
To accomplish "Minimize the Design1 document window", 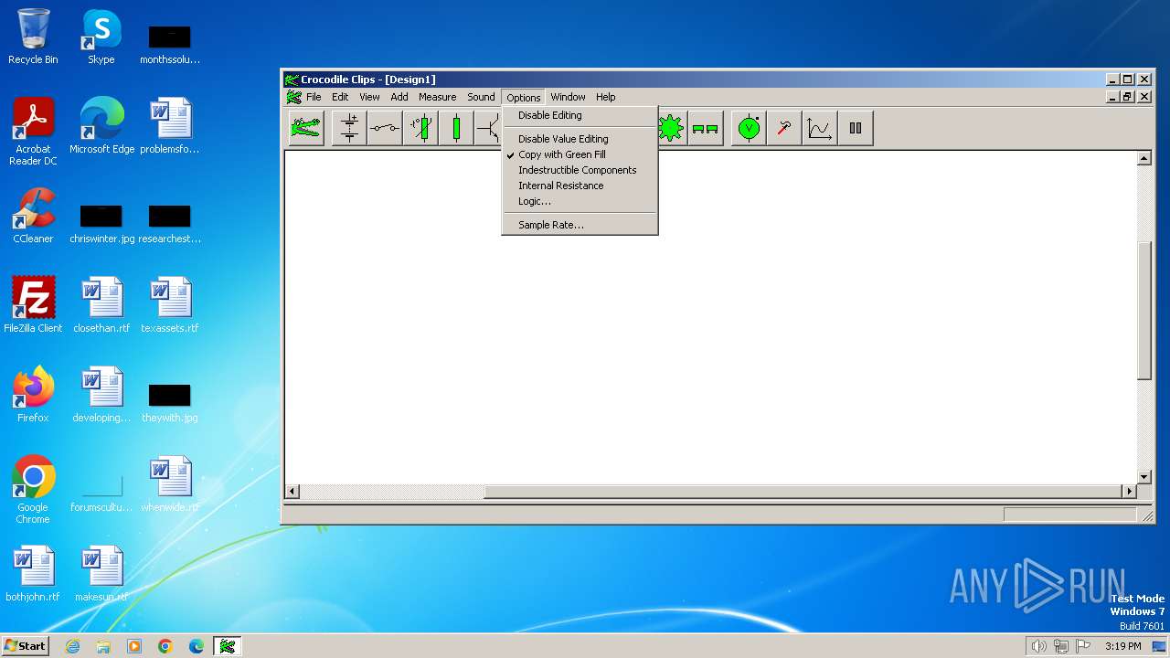I will pos(1112,97).
